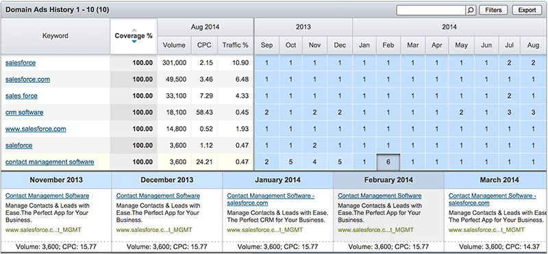Select crm software Aug 2014 cell

[533, 112]
